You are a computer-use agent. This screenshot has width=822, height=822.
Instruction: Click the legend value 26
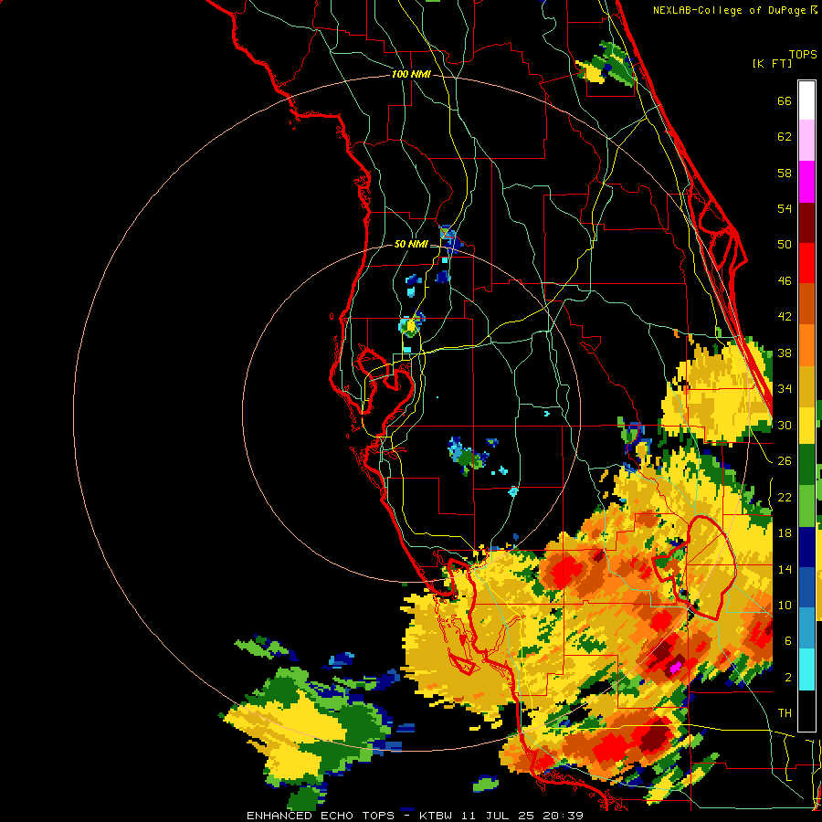(x=785, y=461)
